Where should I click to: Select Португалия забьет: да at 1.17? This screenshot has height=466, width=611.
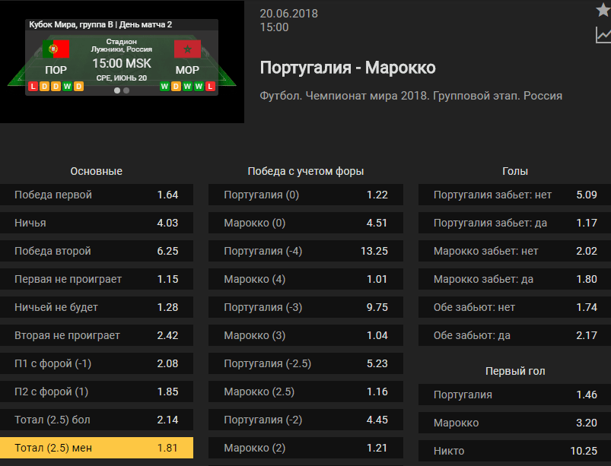click(x=515, y=223)
